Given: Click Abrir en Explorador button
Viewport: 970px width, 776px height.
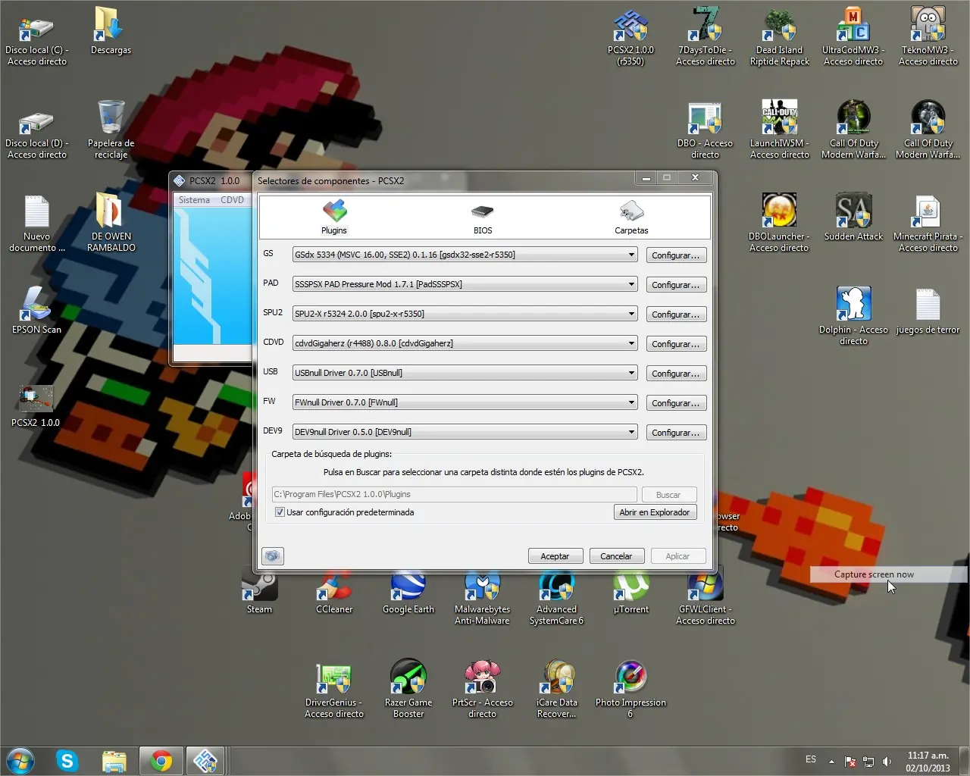Looking at the screenshot, I should point(655,512).
